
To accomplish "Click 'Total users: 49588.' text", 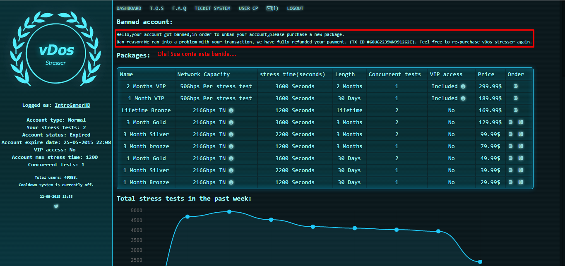I will coord(56,177).
